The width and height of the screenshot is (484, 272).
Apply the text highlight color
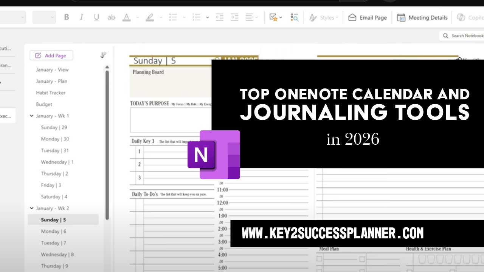pyautogui.click(x=150, y=17)
